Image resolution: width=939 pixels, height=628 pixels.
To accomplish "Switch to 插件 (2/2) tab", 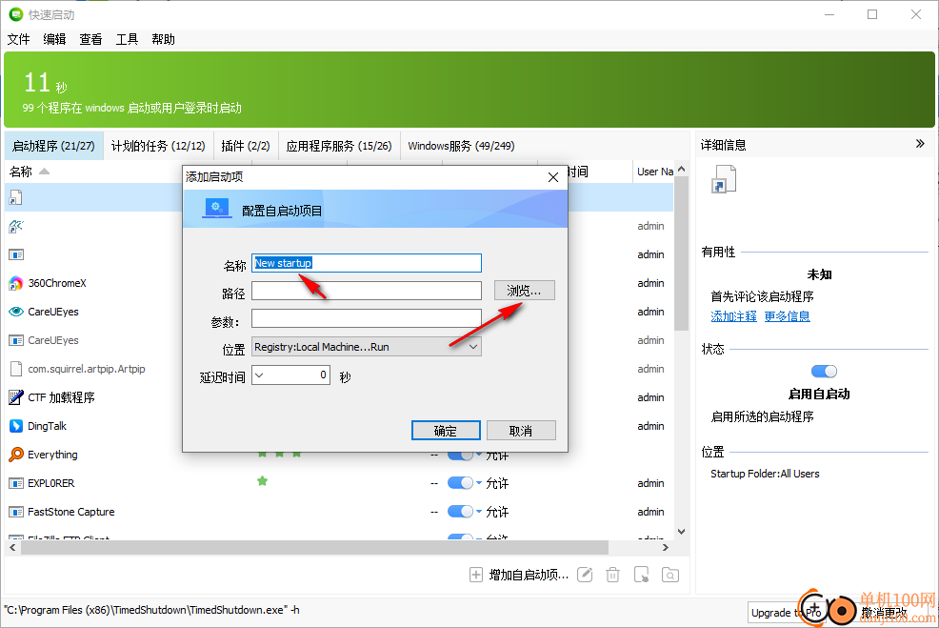I will [x=246, y=146].
